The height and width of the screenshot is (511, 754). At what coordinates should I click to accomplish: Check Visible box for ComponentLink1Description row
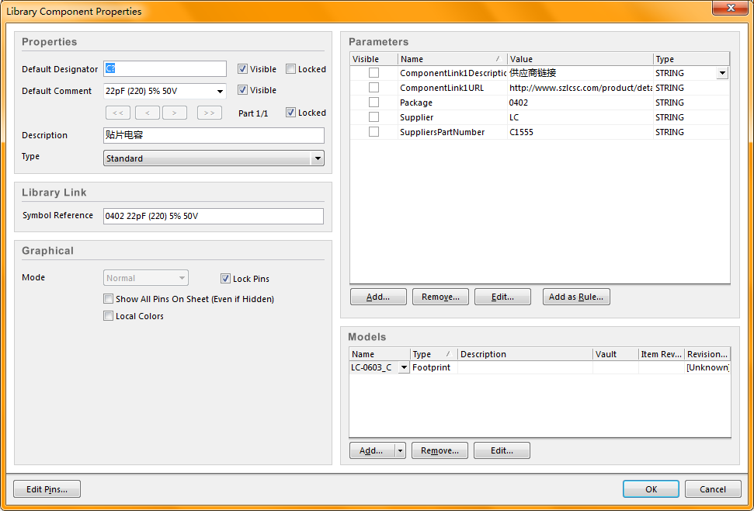click(374, 72)
